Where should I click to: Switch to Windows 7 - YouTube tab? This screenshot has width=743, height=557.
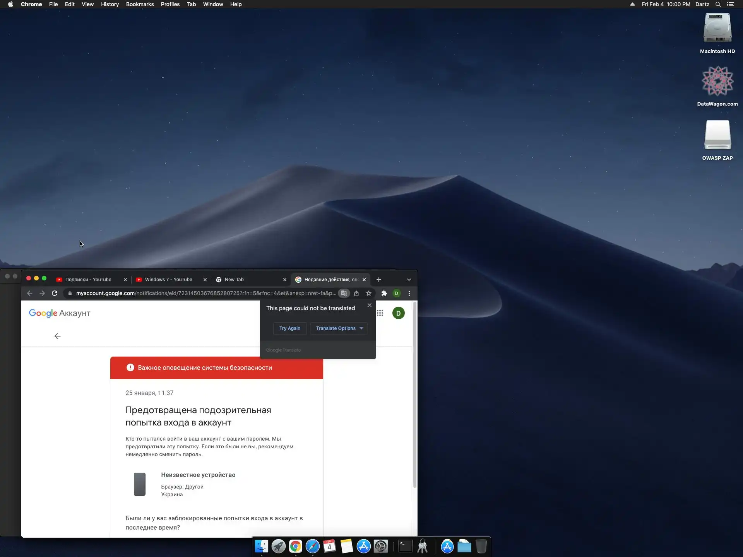pos(168,280)
